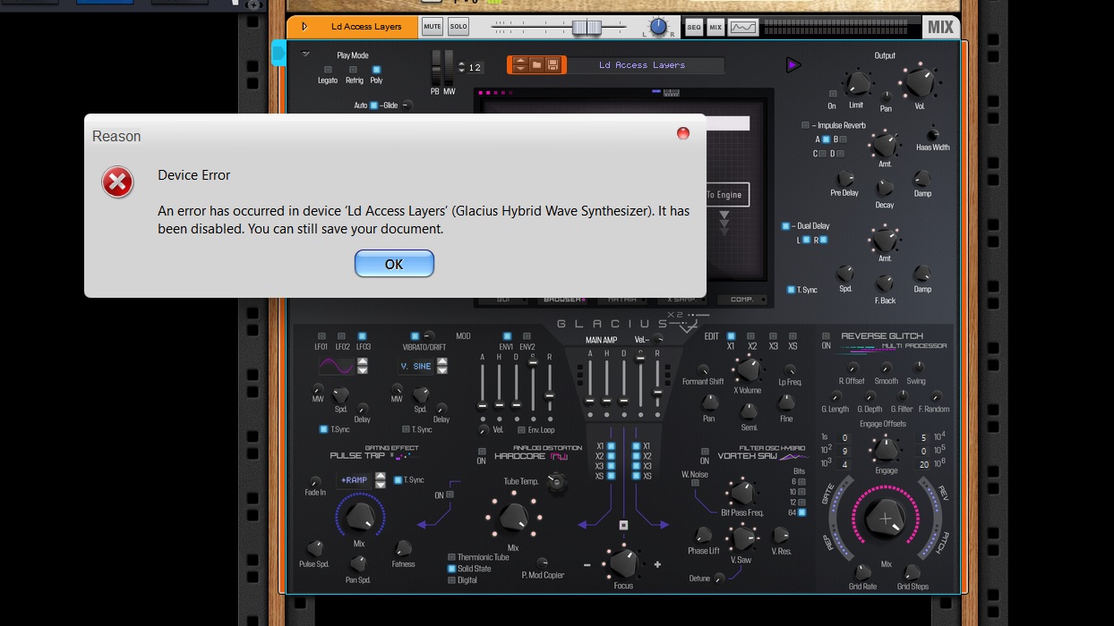1114x626 pixels.
Task: Click the reverb Decay knob
Action: point(885,188)
